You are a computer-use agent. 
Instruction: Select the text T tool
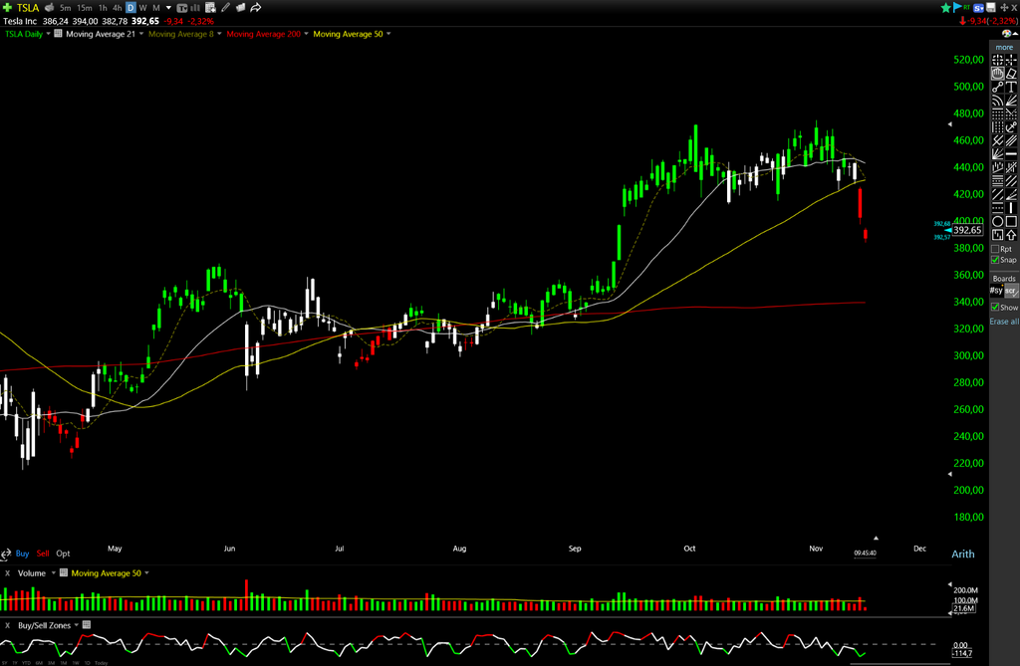pyautogui.click(x=1011, y=87)
